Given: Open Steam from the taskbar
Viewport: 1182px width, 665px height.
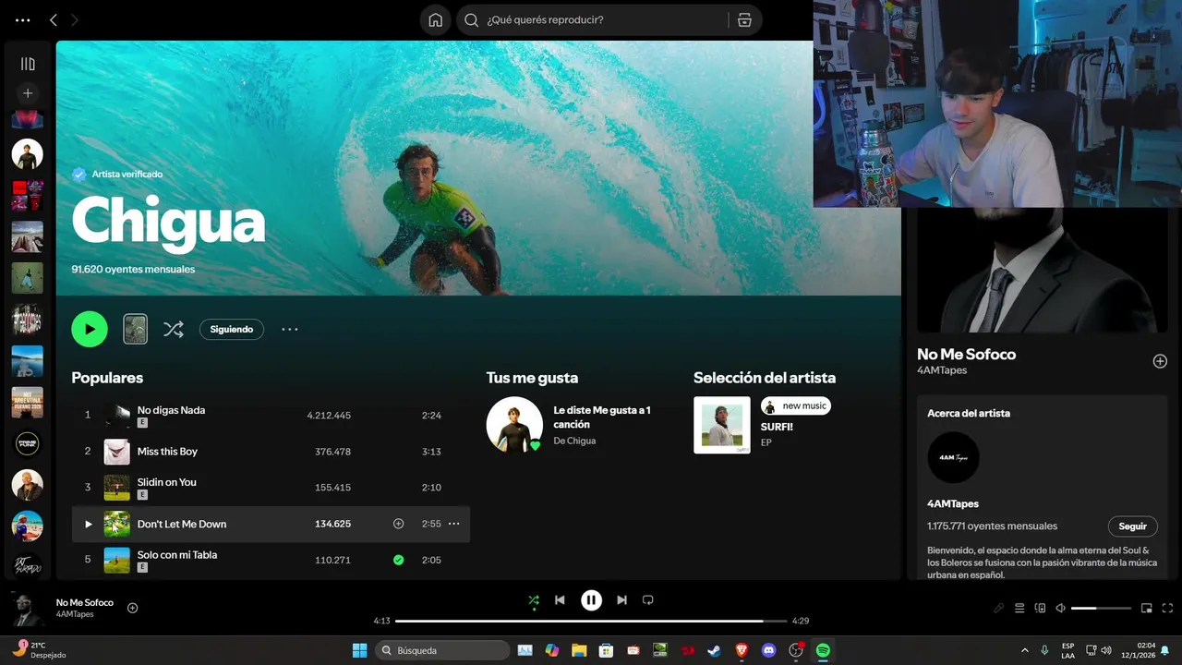Looking at the screenshot, I should pos(715,650).
